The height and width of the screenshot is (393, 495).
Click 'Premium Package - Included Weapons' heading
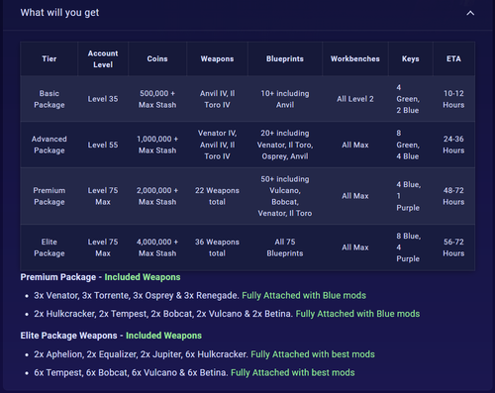(100, 277)
